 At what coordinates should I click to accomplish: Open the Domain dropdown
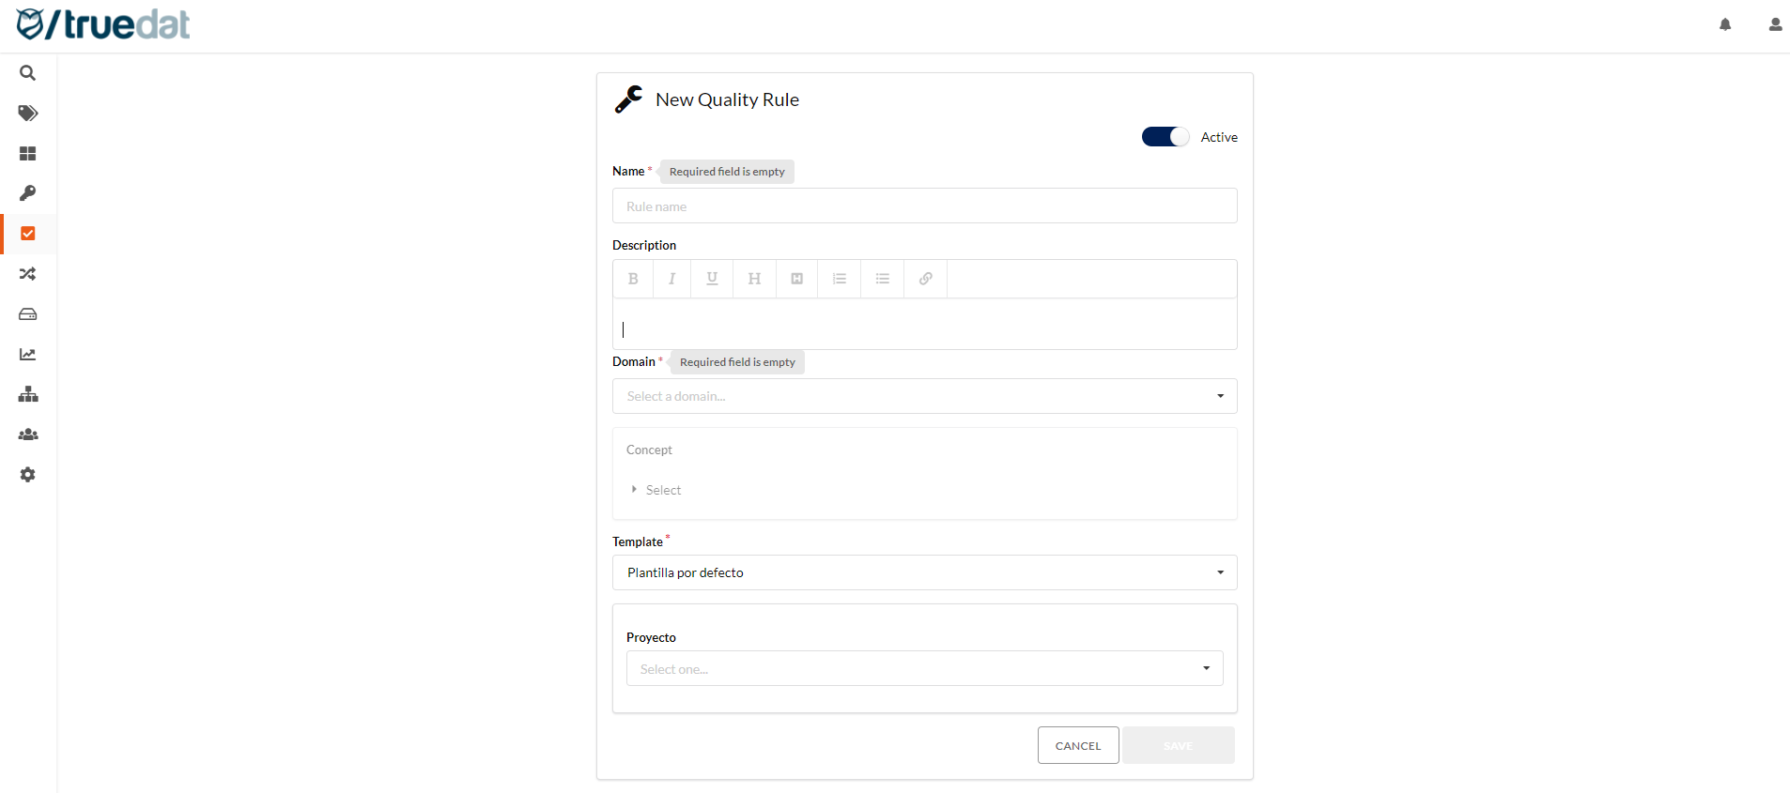(924, 396)
